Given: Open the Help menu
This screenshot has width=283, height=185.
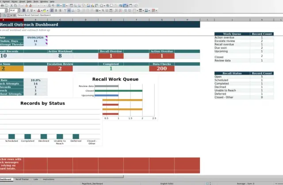Looking at the screenshot, I should [52, 1].
